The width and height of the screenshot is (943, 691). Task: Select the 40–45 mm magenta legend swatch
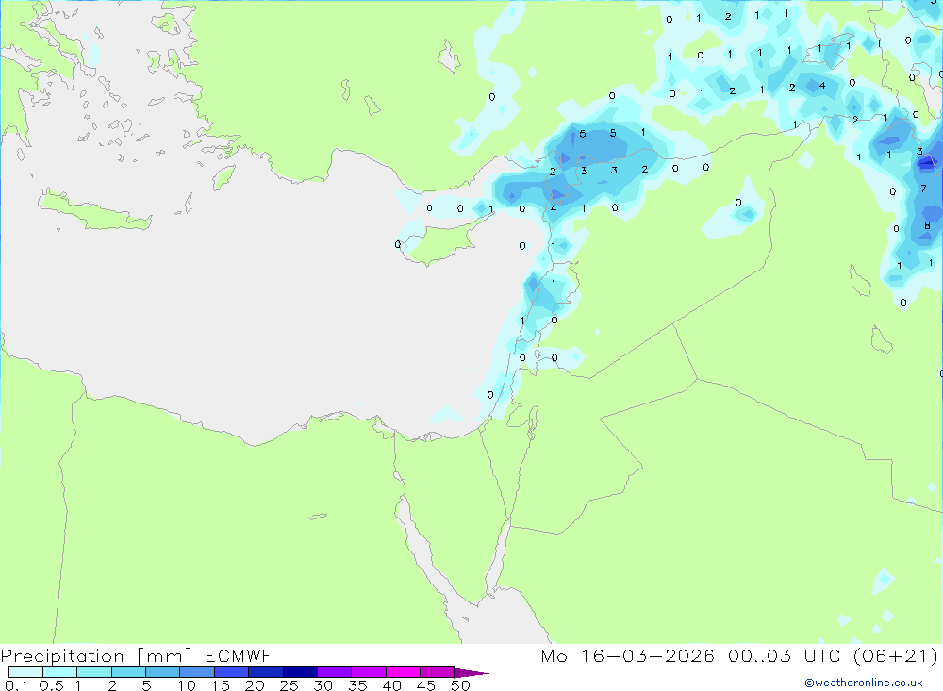click(403, 672)
